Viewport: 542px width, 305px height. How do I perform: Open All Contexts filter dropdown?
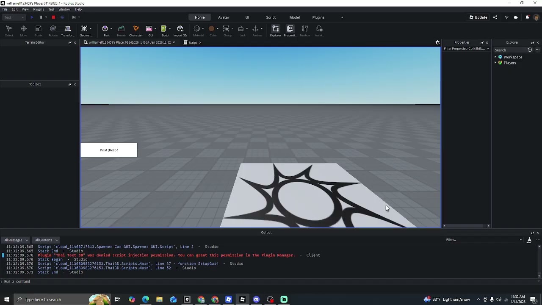(47, 240)
